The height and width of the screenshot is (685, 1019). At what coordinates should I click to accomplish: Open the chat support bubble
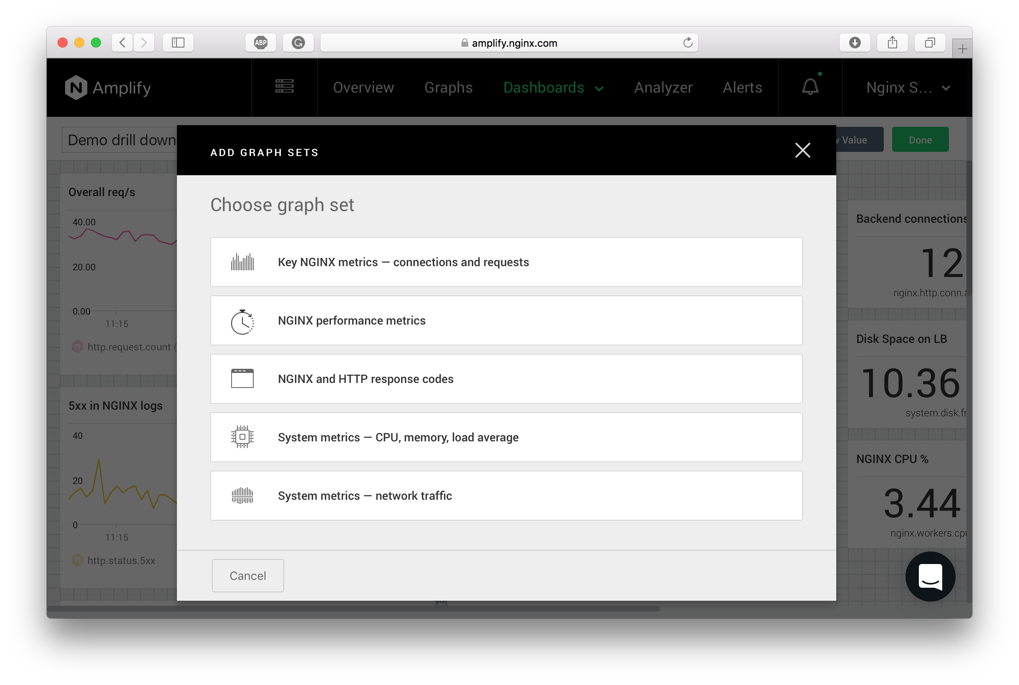coord(930,576)
